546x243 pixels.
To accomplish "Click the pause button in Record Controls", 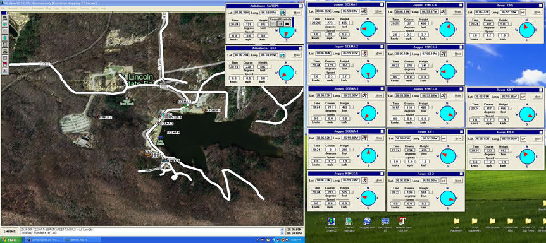I will coord(280,23).
